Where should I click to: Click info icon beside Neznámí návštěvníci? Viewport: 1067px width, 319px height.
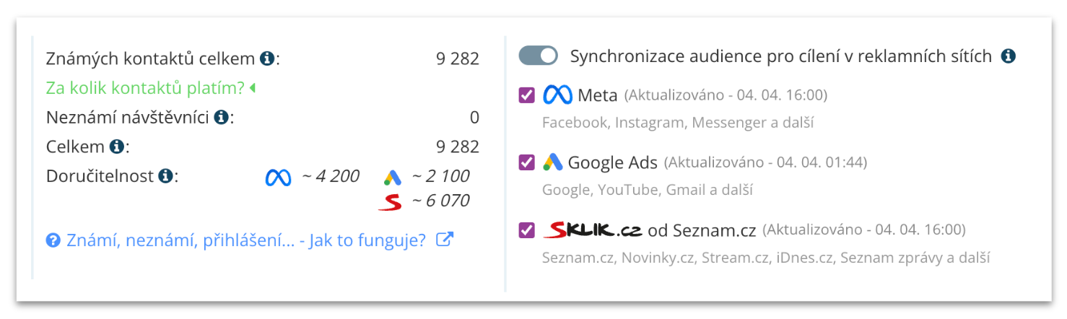(222, 117)
